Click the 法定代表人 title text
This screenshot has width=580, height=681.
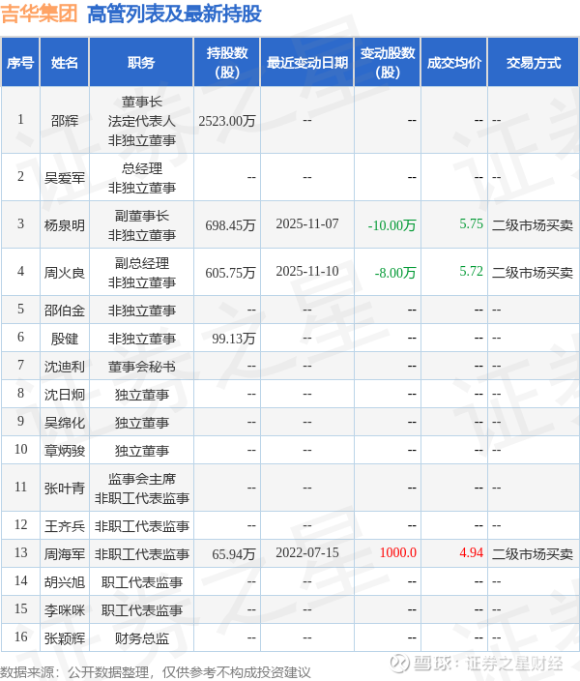[141, 121]
